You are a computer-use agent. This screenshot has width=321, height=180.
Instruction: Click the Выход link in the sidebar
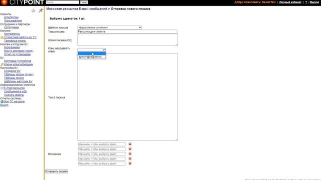[x=5, y=105]
